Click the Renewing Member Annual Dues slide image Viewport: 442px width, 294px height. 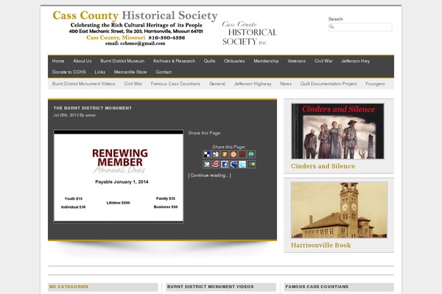(119, 176)
